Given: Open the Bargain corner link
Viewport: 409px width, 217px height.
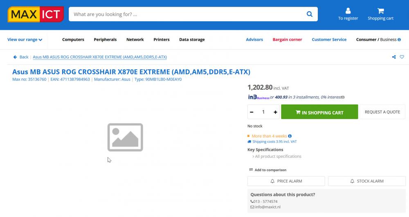Looking at the screenshot, I should [x=287, y=40].
